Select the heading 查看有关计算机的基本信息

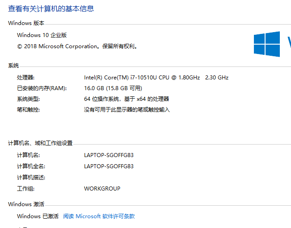51,9
